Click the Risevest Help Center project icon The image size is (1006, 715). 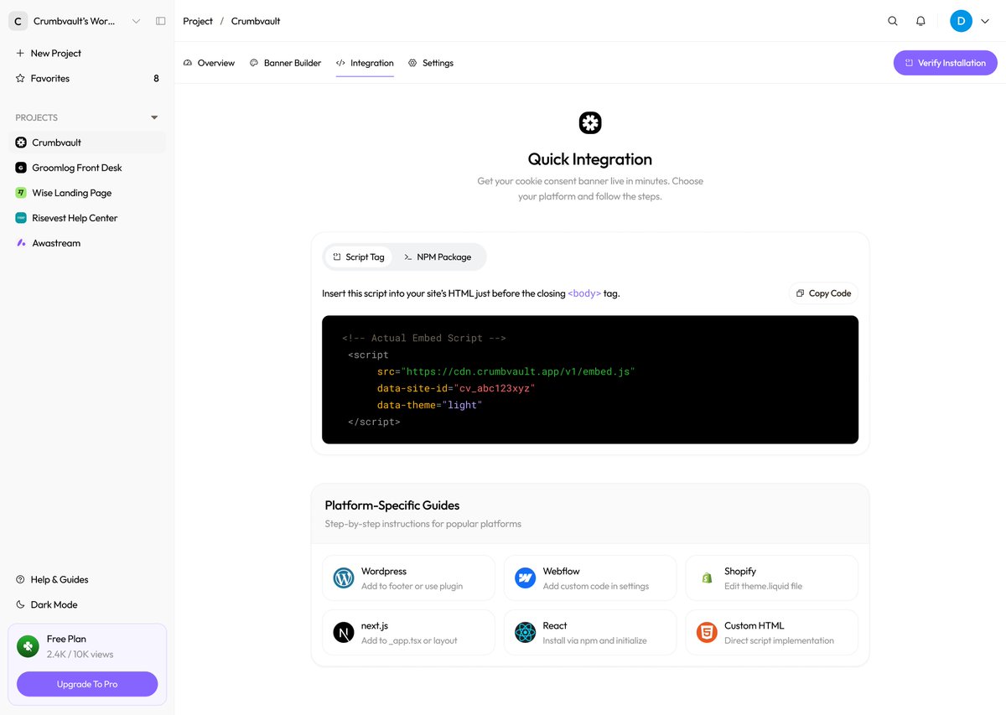pyautogui.click(x=21, y=218)
